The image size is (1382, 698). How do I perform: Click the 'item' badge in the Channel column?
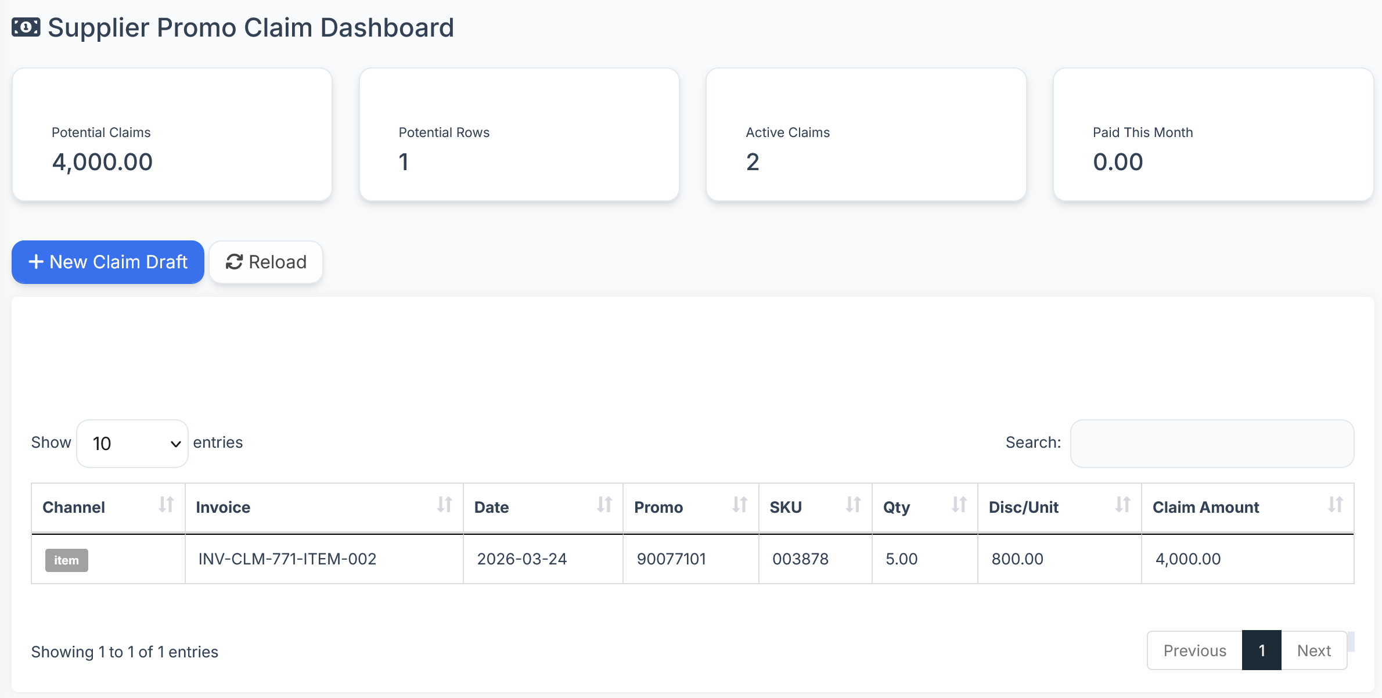coord(66,559)
